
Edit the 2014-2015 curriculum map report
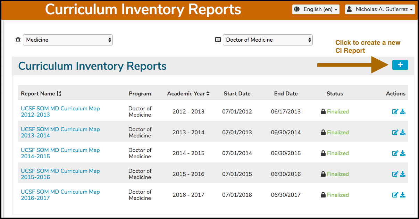click(395, 153)
